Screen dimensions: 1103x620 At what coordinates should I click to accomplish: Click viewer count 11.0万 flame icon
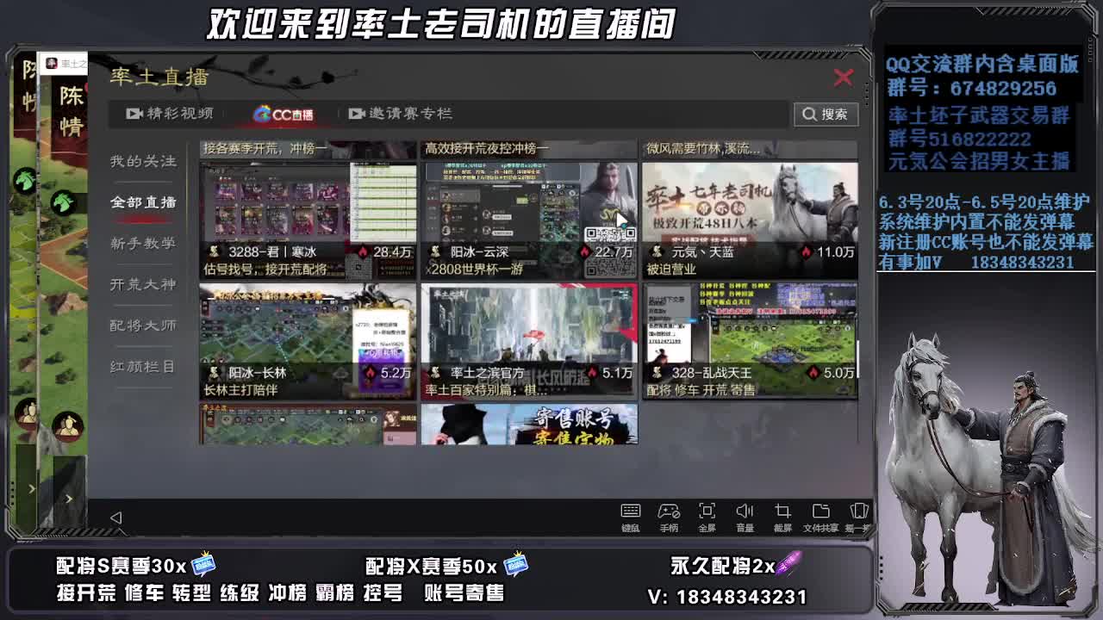[807, 252]
